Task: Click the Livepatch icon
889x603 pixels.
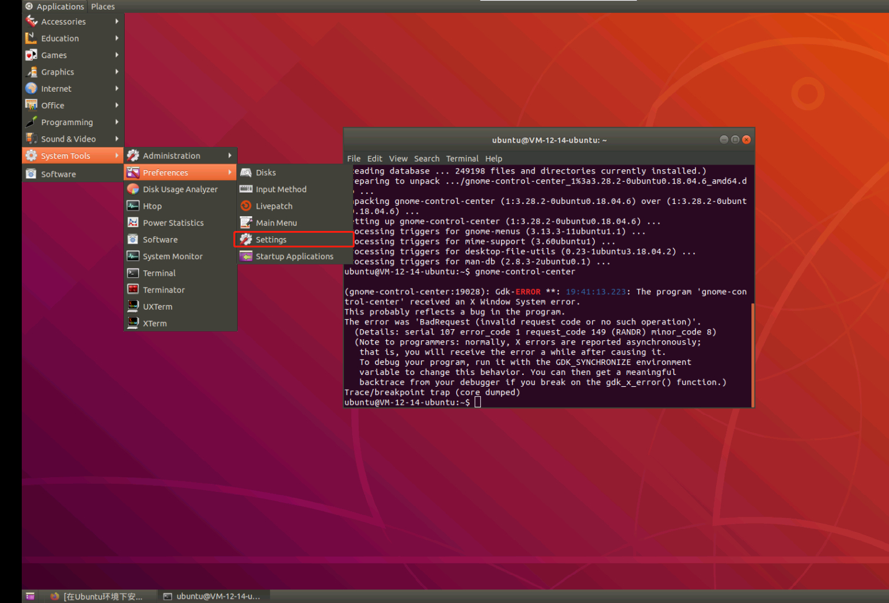Action: coord(246,206)
